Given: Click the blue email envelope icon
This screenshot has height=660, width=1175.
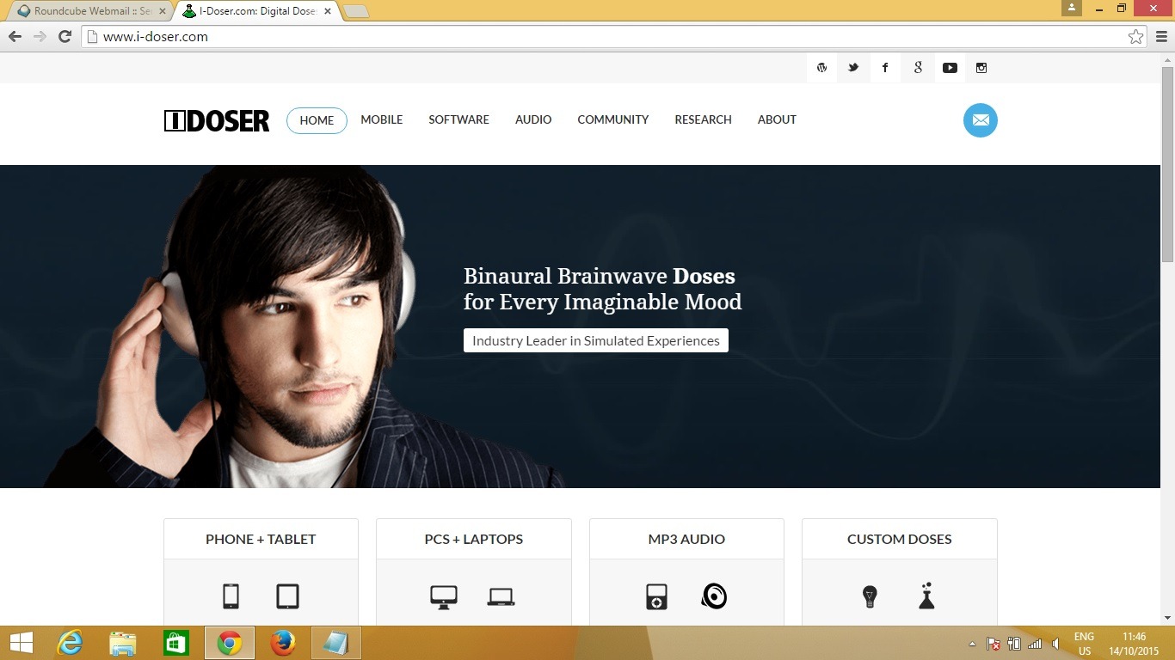Looking at the screenshot, I should pyautogui.click(x=980, y=120).
